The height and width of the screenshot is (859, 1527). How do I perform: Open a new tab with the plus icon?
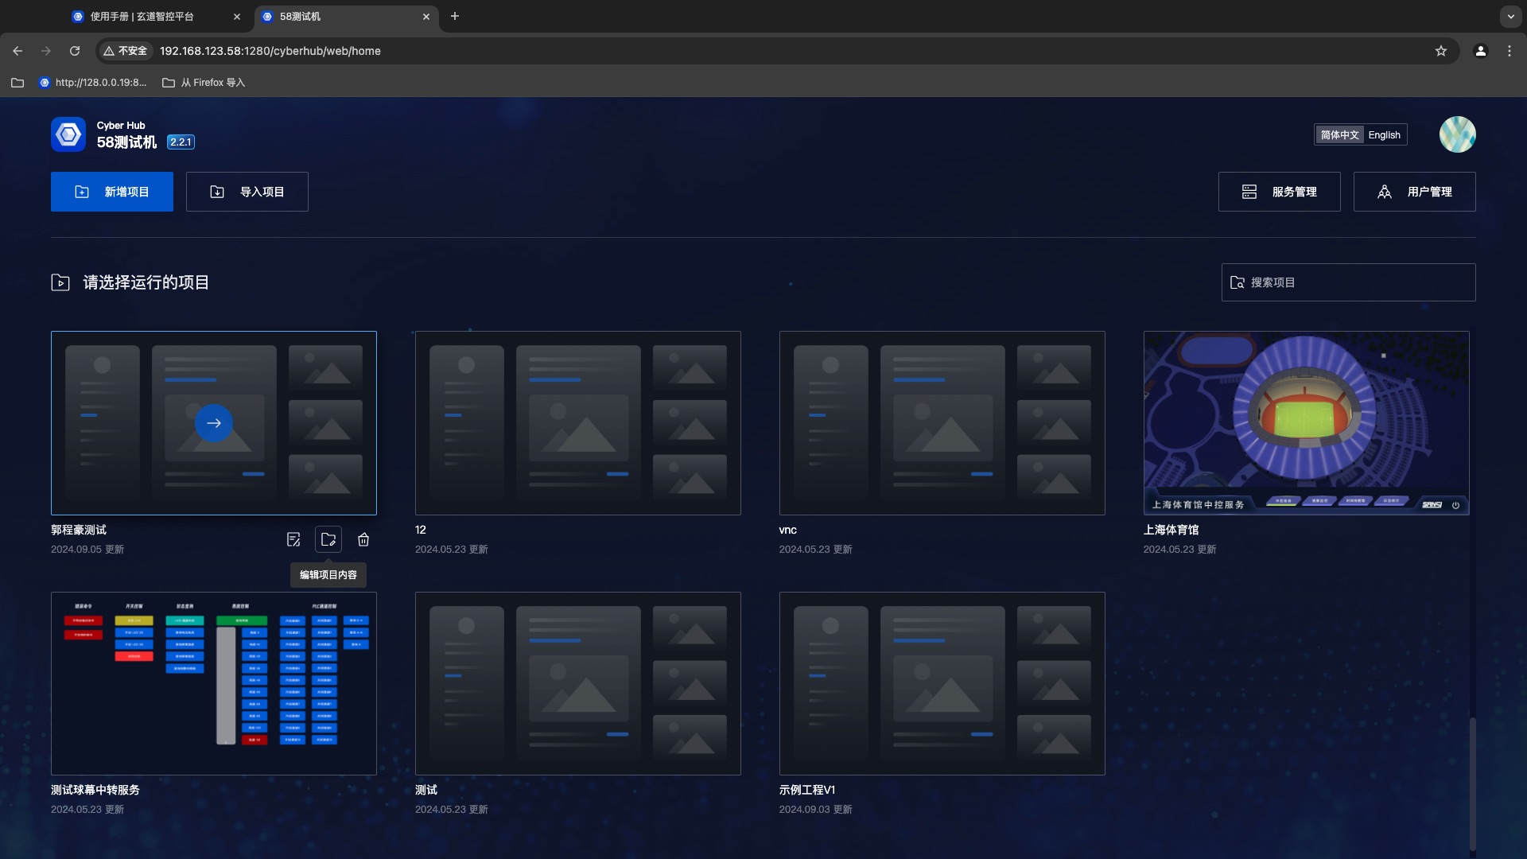(455, 16)
